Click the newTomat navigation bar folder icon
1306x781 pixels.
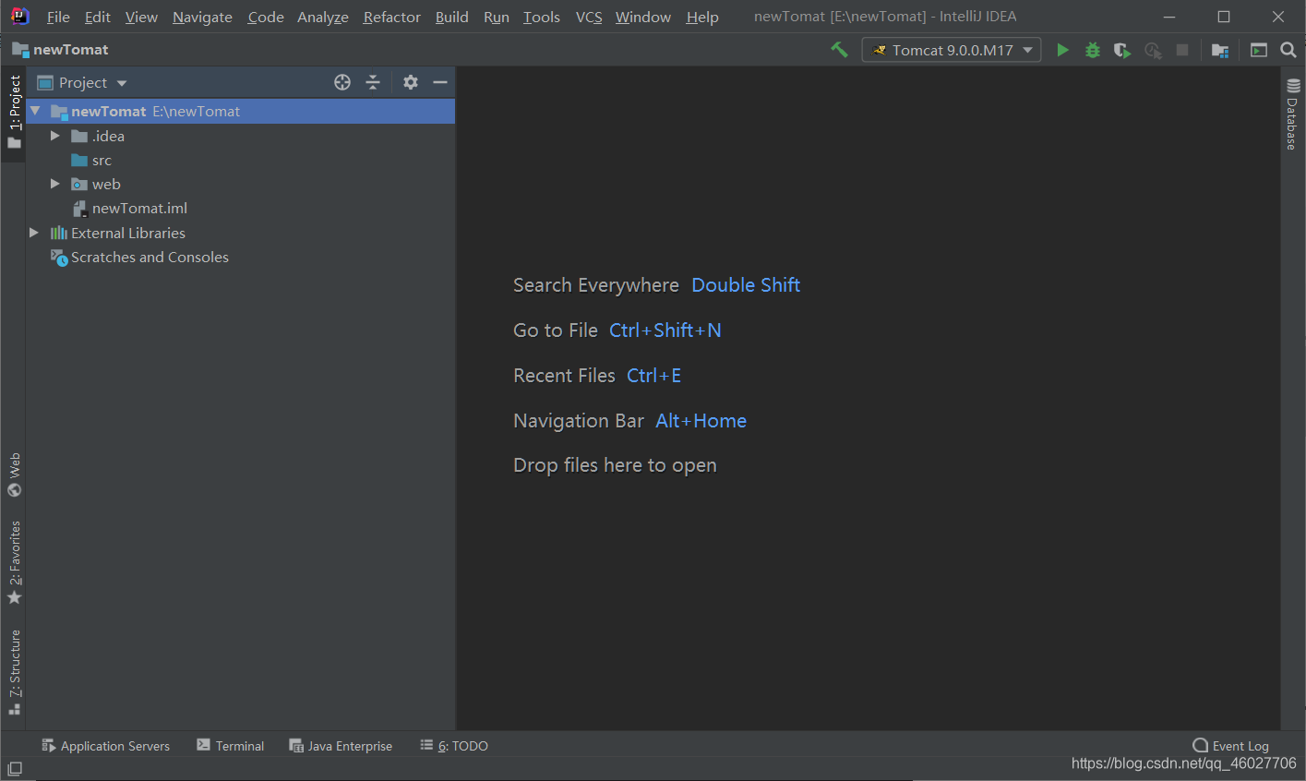(x=20, y=49)
